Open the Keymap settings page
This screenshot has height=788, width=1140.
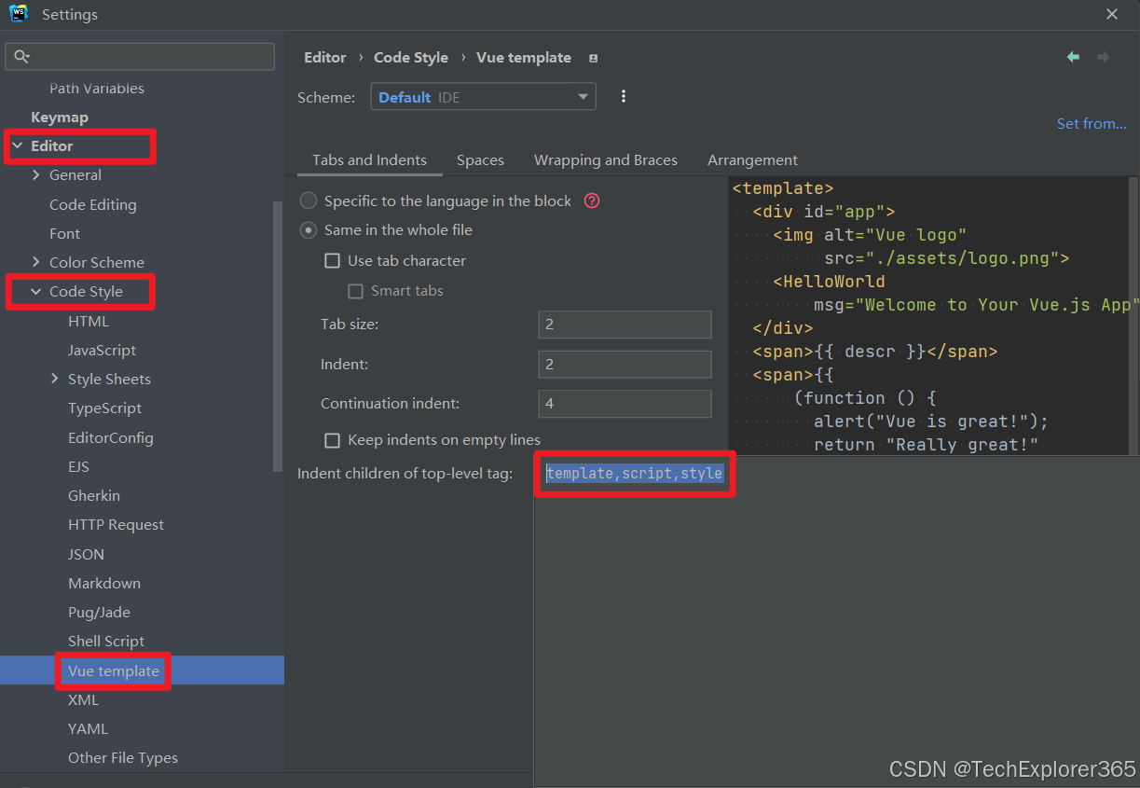[x=60, y=118]
